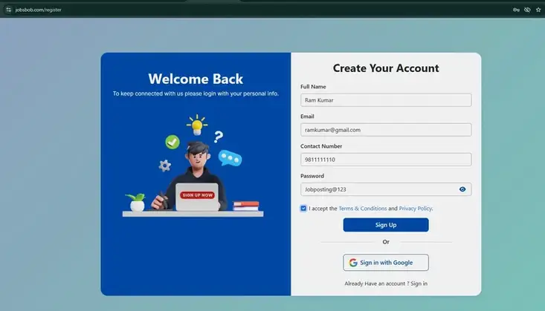Image resolution: width=545 pixels, height=311 pixels.
Task: Bookmark this page with the star icon
Action: [538, 10]
